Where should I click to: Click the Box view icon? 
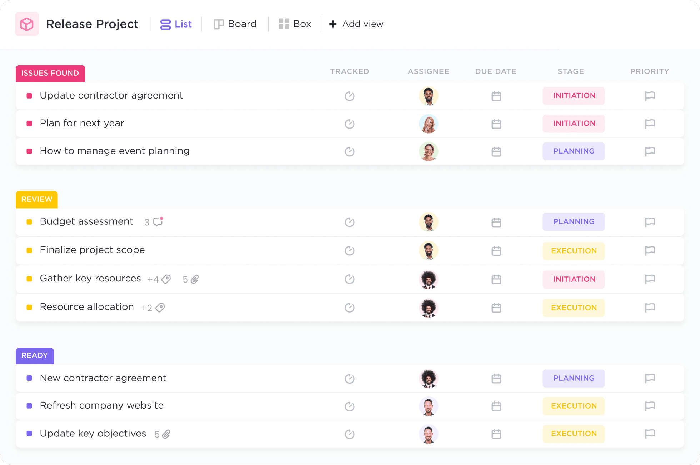point(283,23)
